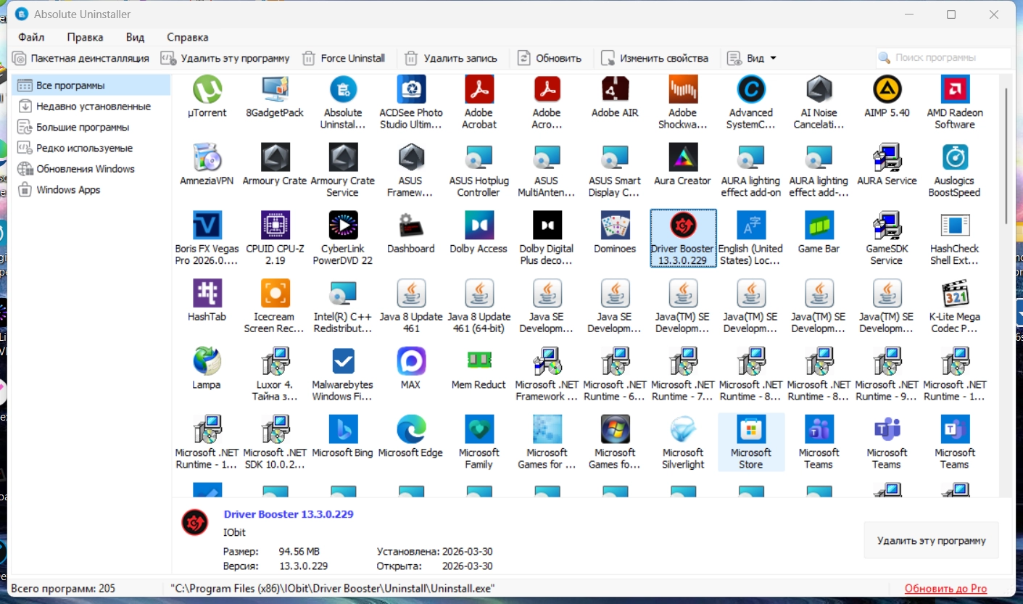1023x604 pixels.
Task: Select the Microsoft Edge program icon
Action: tap(410, 430)
